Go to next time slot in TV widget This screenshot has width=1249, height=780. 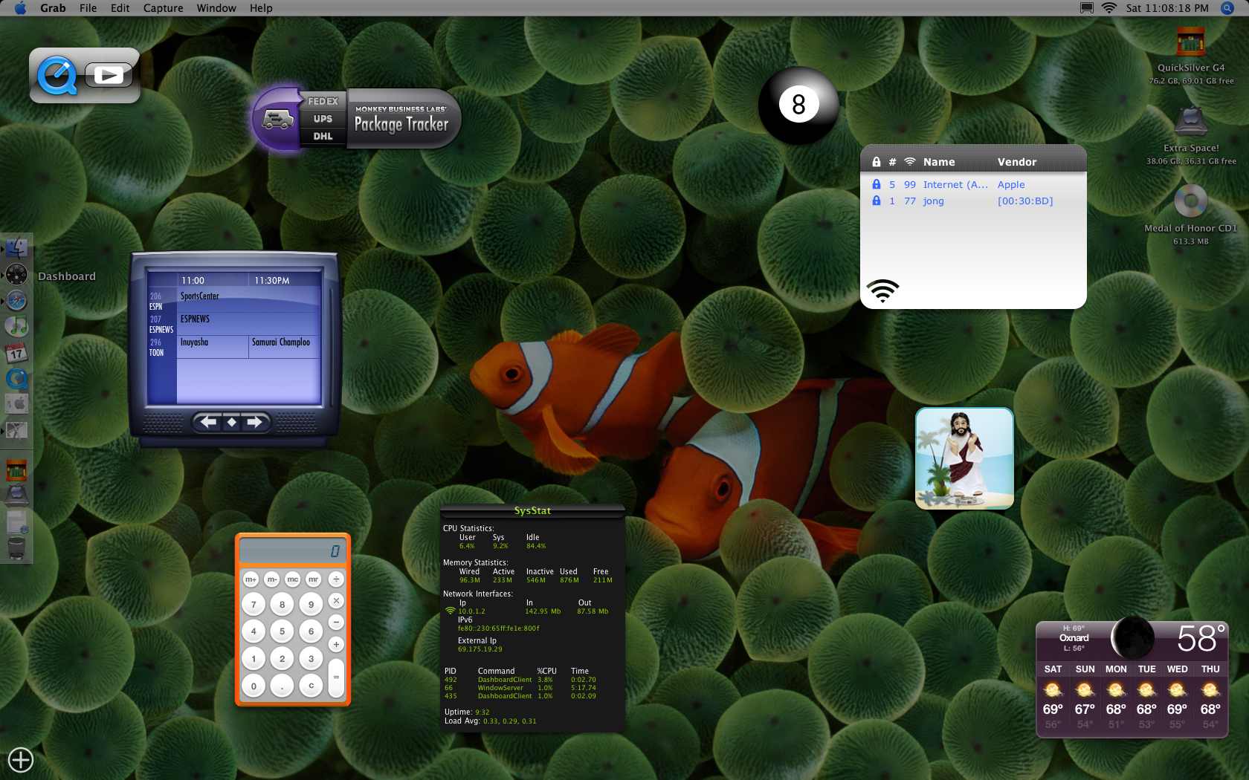point(255,422)
